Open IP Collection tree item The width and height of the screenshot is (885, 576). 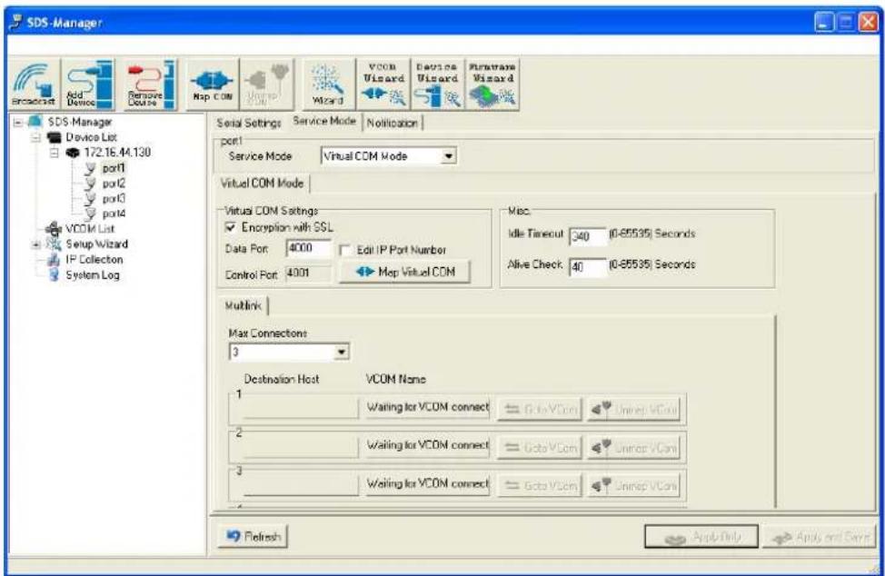(94, 260)
